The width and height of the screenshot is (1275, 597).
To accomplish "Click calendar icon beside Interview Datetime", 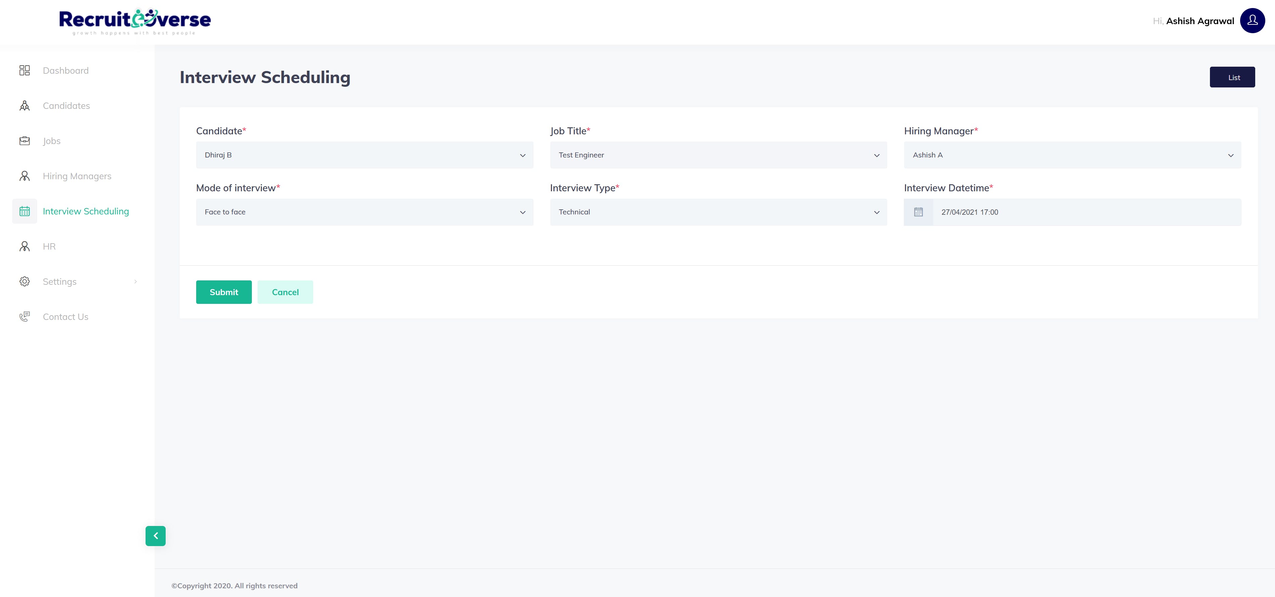I will (918, 212).
